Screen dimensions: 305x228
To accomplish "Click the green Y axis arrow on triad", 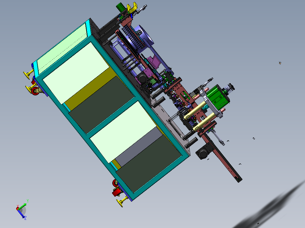I will coord(23,206).
